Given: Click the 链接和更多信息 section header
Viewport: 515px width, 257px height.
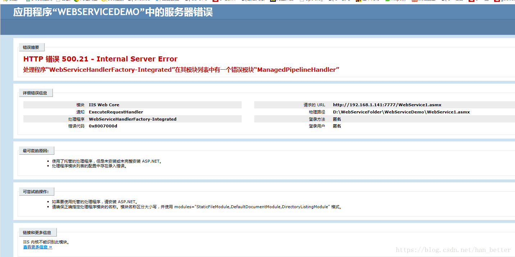Looking at the screenshot, I should (37, 232).
